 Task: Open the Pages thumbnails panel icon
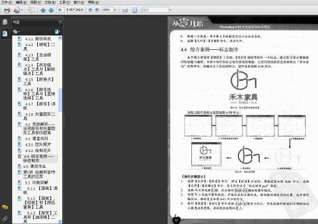[x=5, y=22]
